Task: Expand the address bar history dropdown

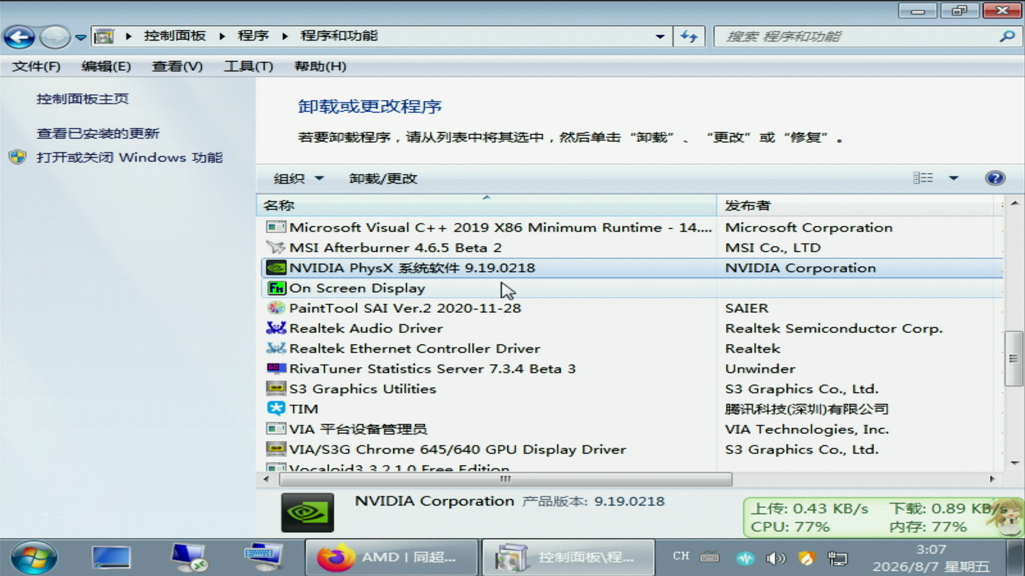Action: tap(660, 36)
